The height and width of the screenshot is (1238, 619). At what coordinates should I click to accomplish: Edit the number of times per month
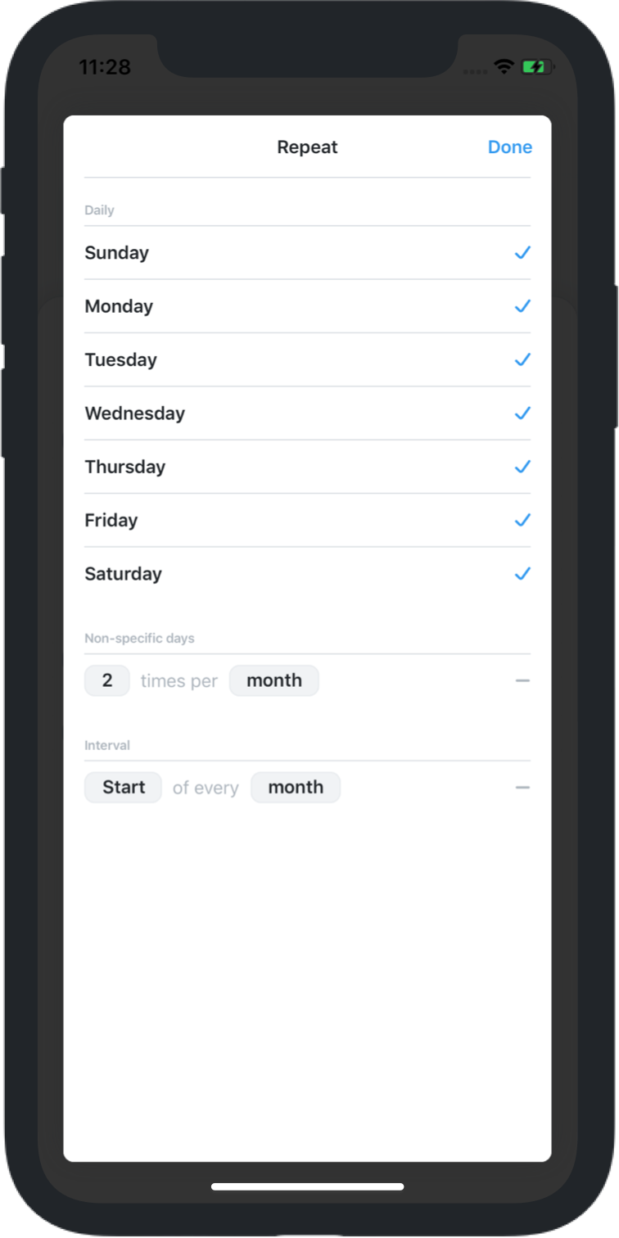106,680
